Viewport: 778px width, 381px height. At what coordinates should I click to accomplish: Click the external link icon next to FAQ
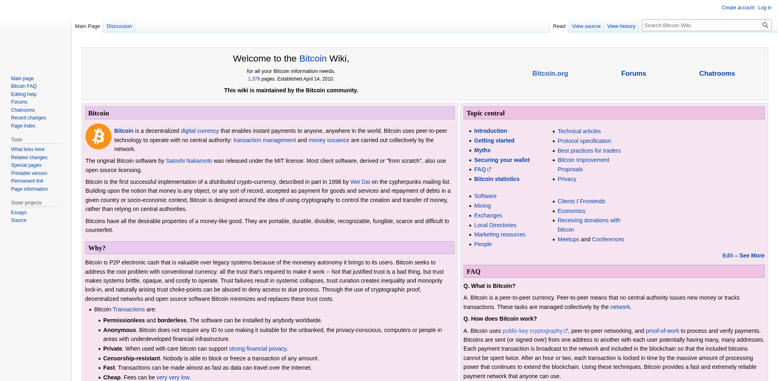pyautogui.click(x=489, y=170)
